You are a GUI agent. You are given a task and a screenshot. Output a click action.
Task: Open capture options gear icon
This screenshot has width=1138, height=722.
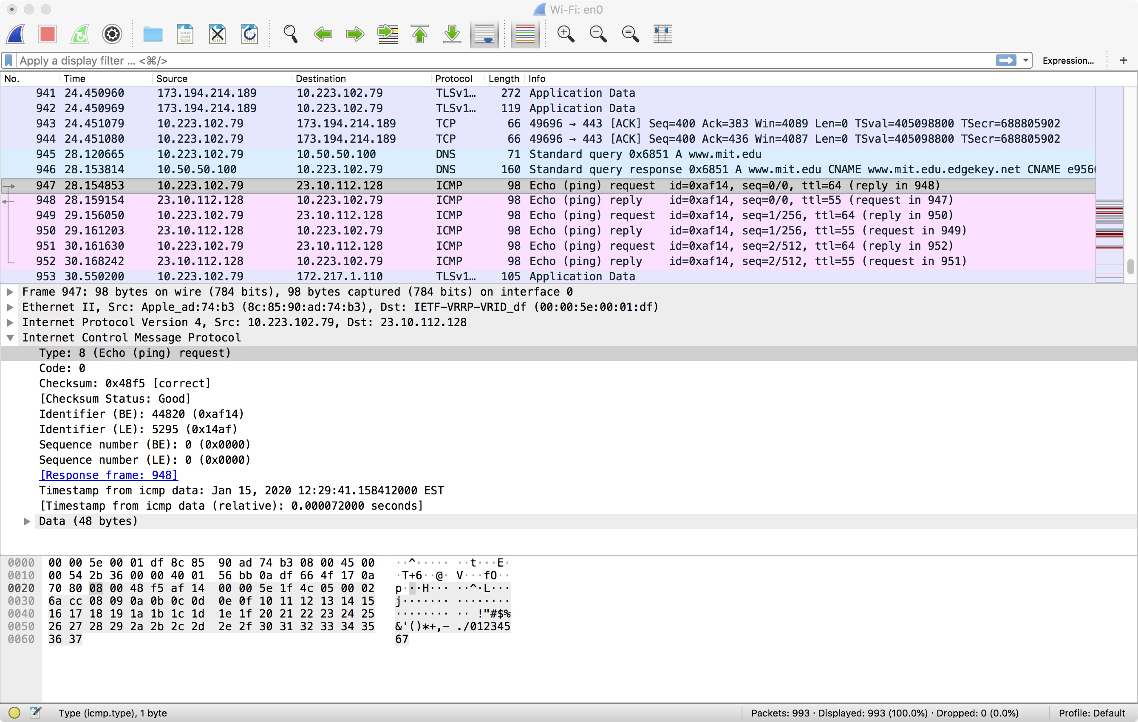tap(112, 34)
